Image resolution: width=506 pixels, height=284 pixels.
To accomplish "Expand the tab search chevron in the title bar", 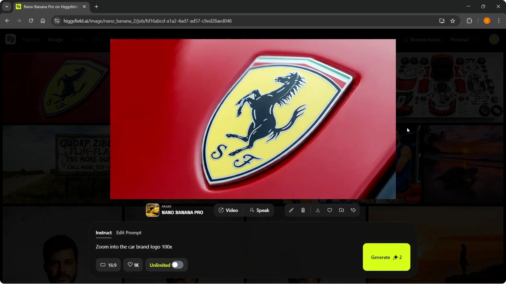I will 7,6.
